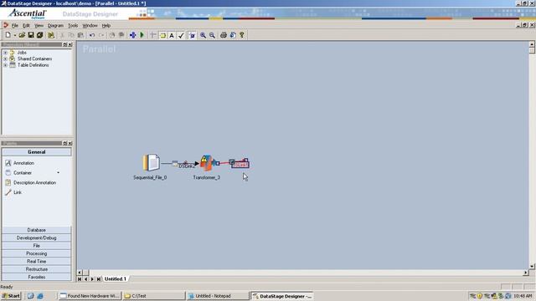Toggle the checkmark toolbar button
Image resolution: width=536 pixels, height=301 pixels.
point(181,35)
